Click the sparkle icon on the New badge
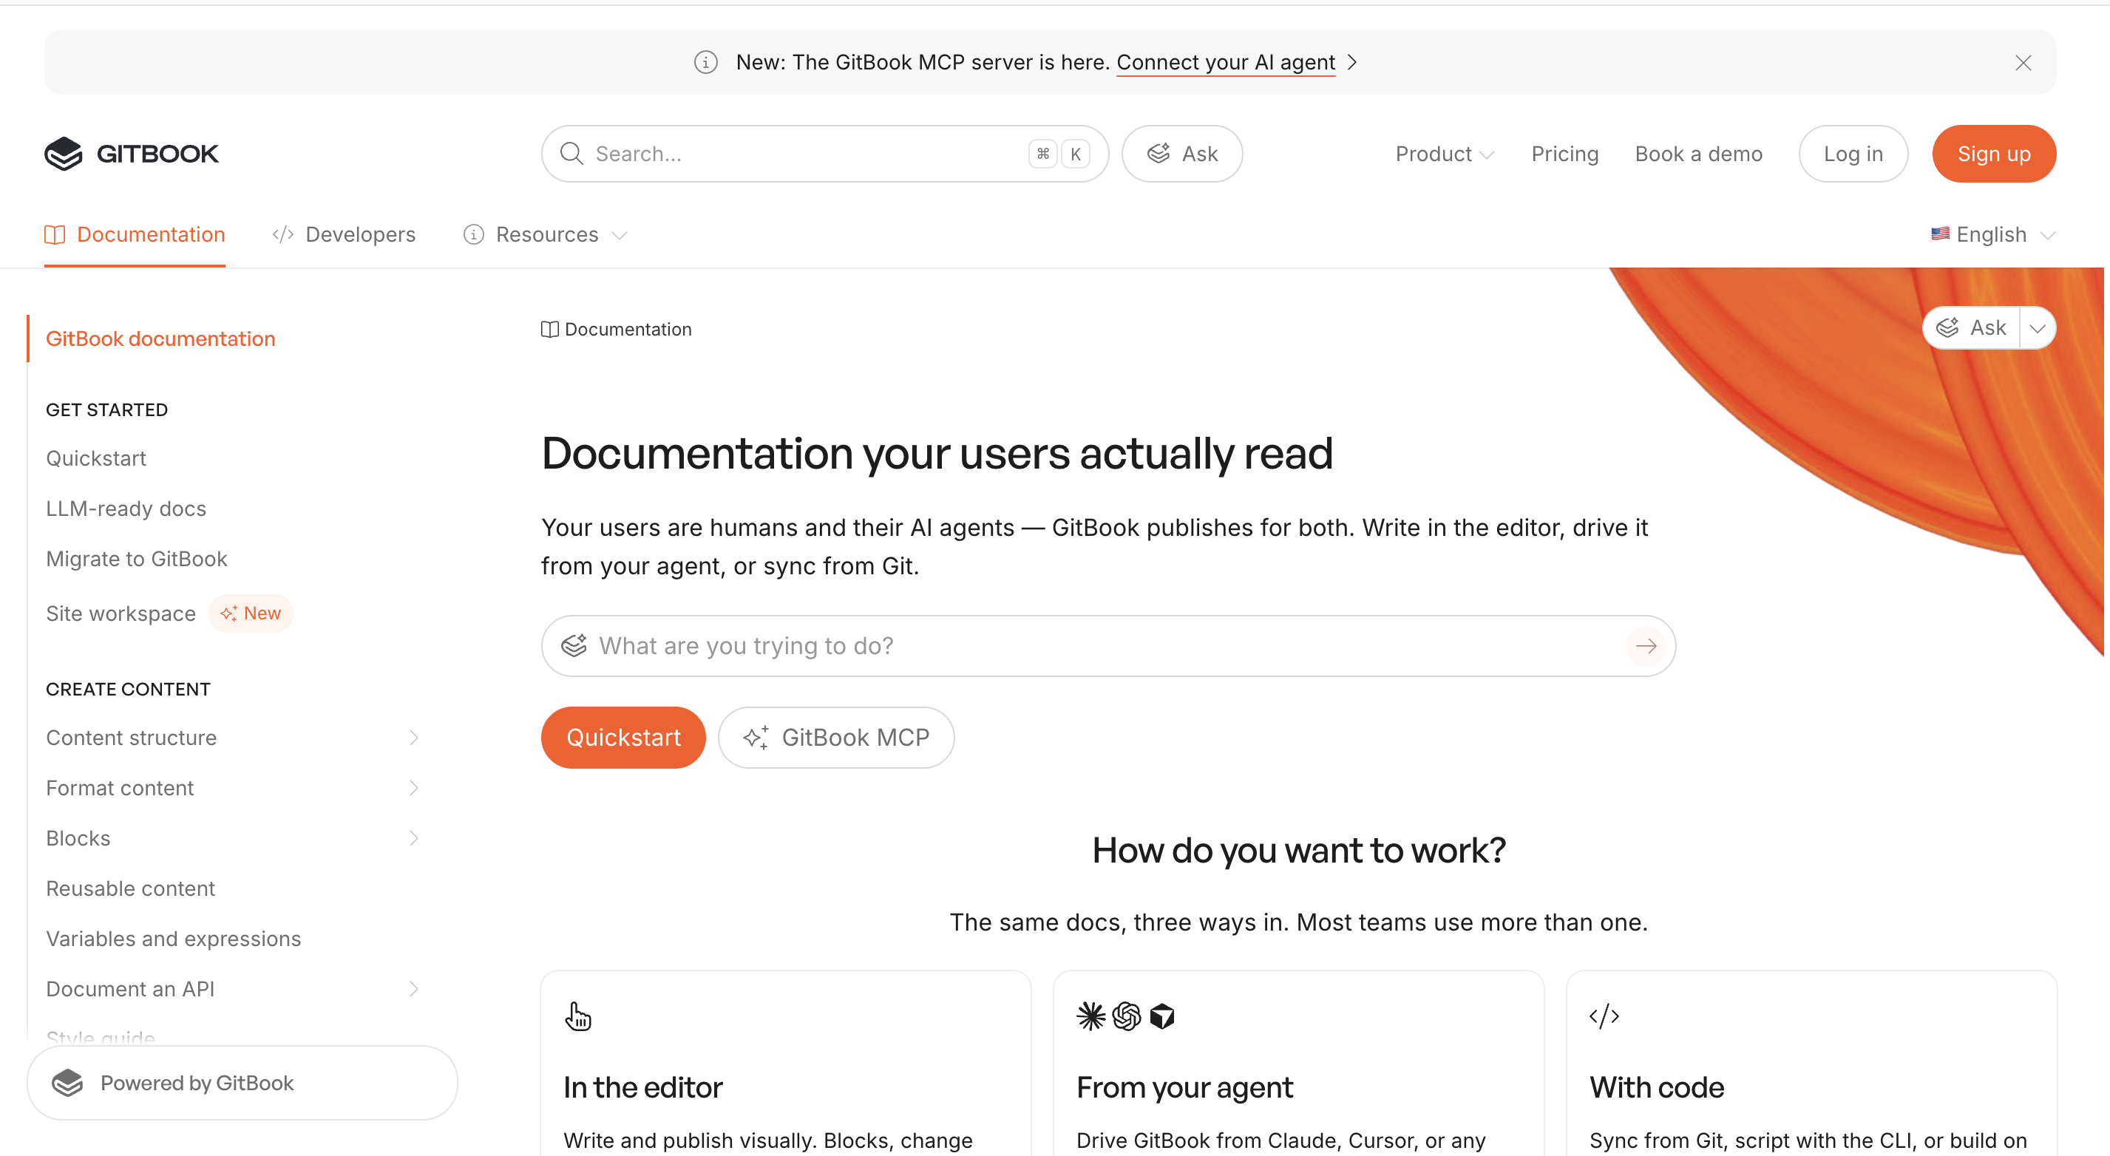 pos(228,613)
